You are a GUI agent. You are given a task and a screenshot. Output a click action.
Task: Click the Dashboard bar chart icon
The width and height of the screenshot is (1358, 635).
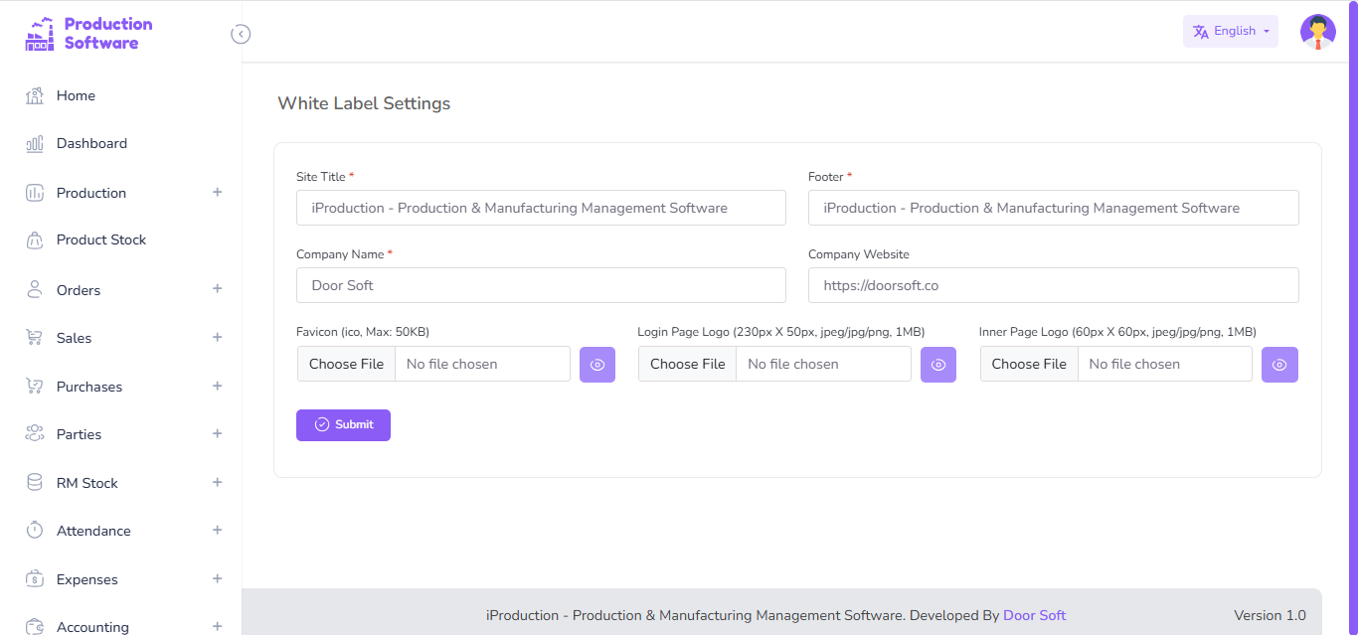coord(35,144)
